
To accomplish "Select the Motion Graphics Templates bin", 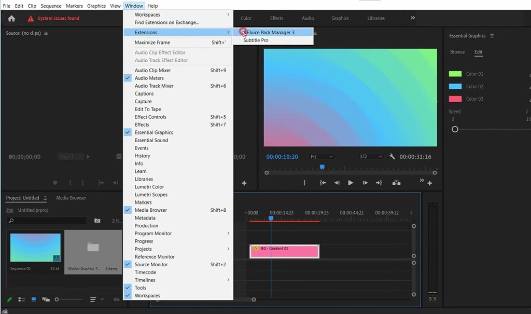I will (x=93, y=252).
